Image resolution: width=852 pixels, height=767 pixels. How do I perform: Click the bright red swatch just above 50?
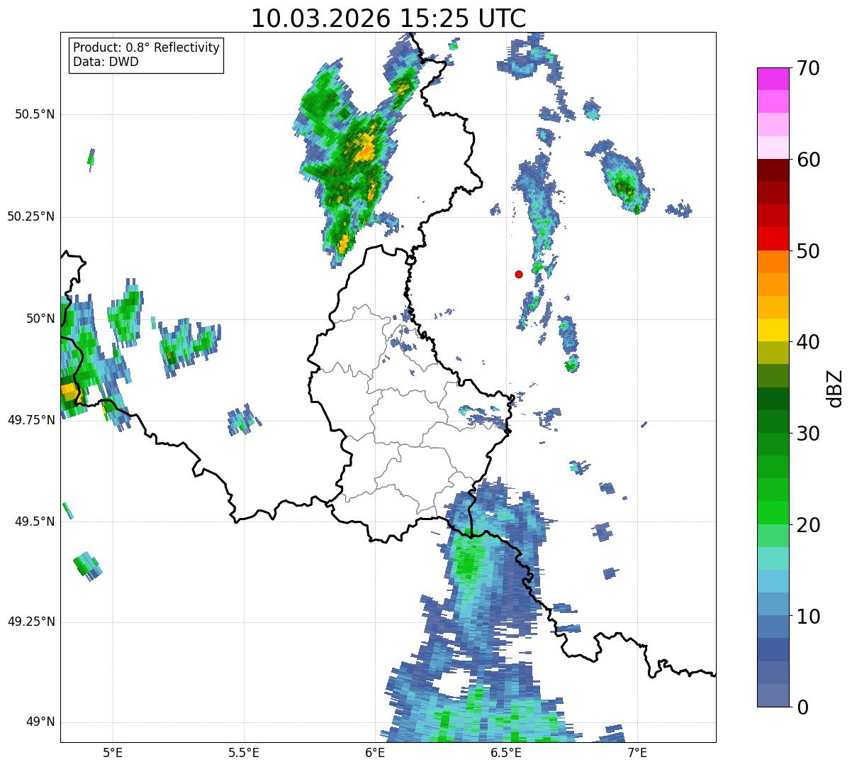[x=773, y=238]
